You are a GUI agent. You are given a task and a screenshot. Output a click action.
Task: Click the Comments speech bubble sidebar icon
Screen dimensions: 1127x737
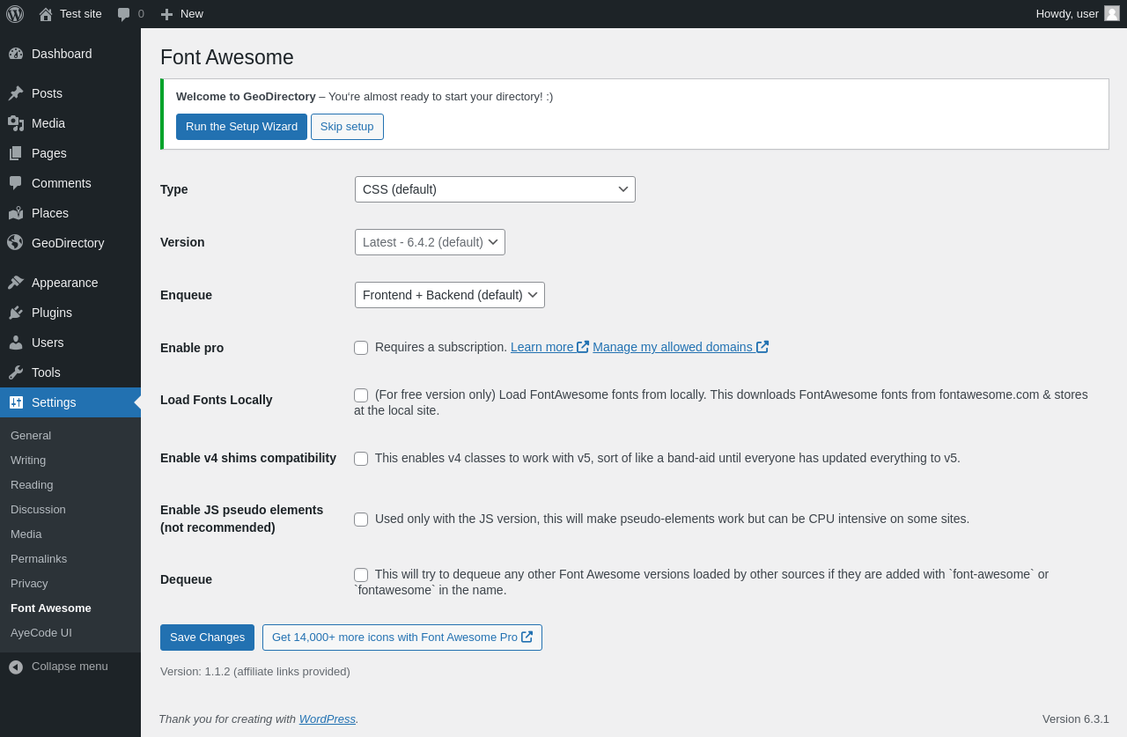point(16,183)
